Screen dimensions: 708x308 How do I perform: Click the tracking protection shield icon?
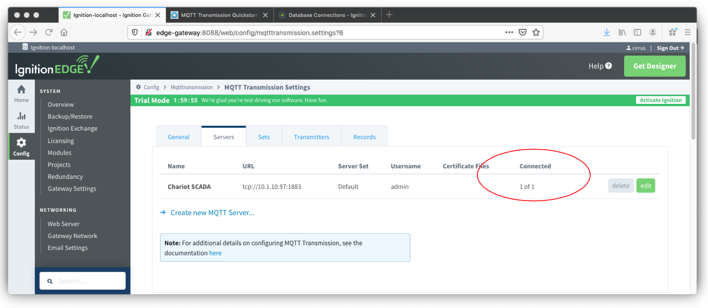click(x=135, y=32)
